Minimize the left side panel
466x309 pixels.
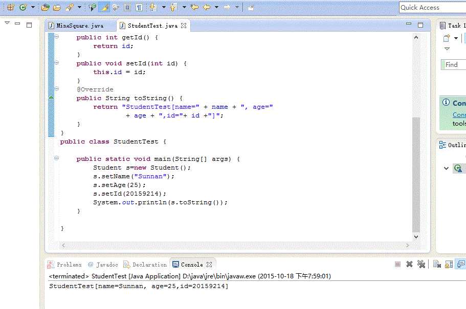pyautogui.click(x=17, y=23)
